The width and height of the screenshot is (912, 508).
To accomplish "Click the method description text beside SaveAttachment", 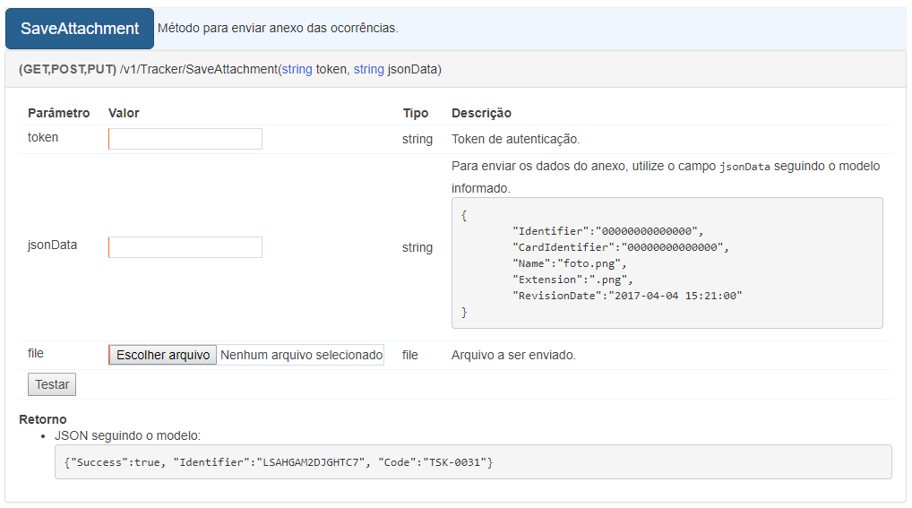I will [278, 28].
